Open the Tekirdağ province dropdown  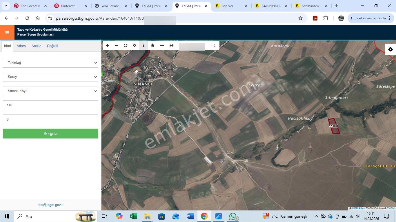(50, 63)
